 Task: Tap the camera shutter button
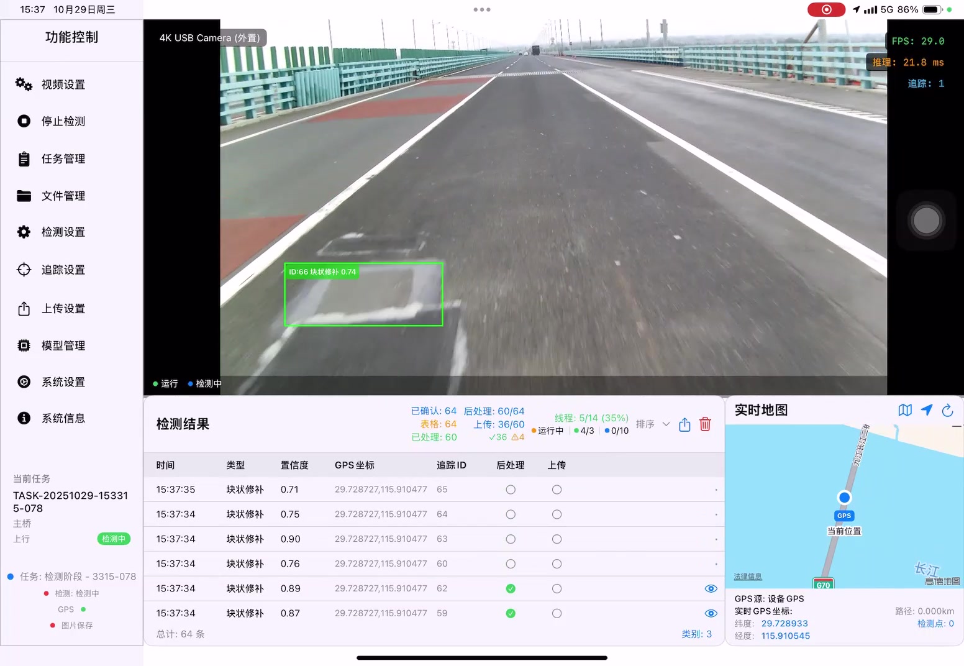(926, 221)
